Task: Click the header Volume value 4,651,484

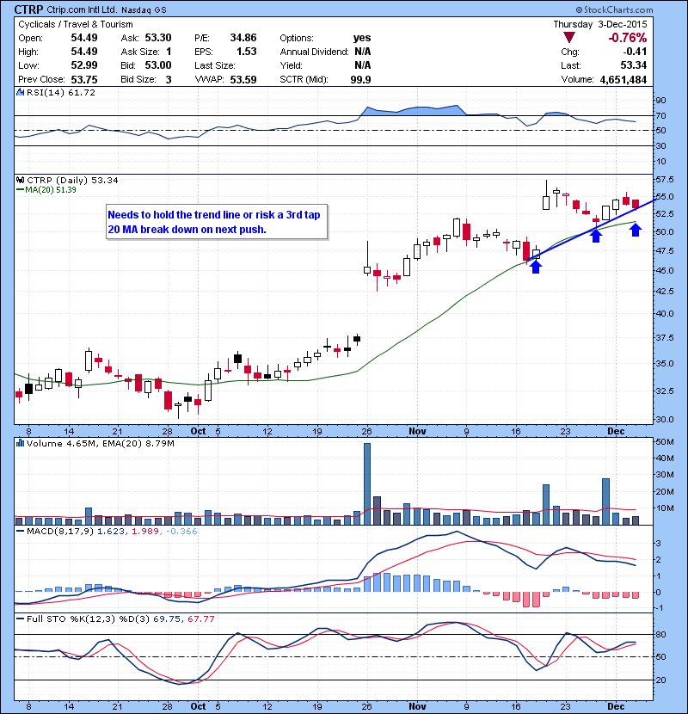Action: (623, 79)
